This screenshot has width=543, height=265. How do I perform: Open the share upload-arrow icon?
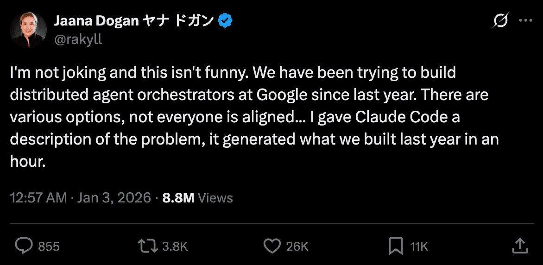point(520,246)
